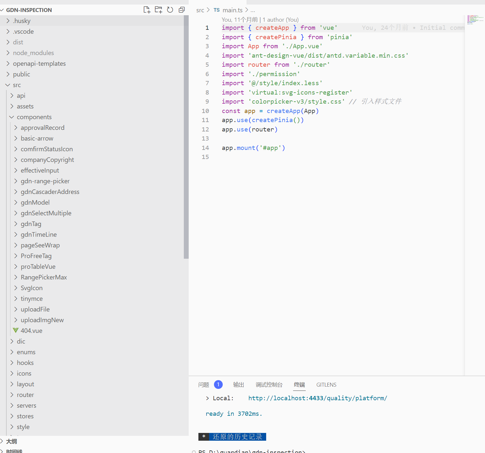Refresh the explorer with the refresh icon
The height and width of the screenshot is (453, 485).
click(x=170, y=10)
